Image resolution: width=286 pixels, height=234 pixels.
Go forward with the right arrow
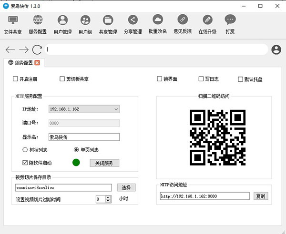[x=24, y=49]
